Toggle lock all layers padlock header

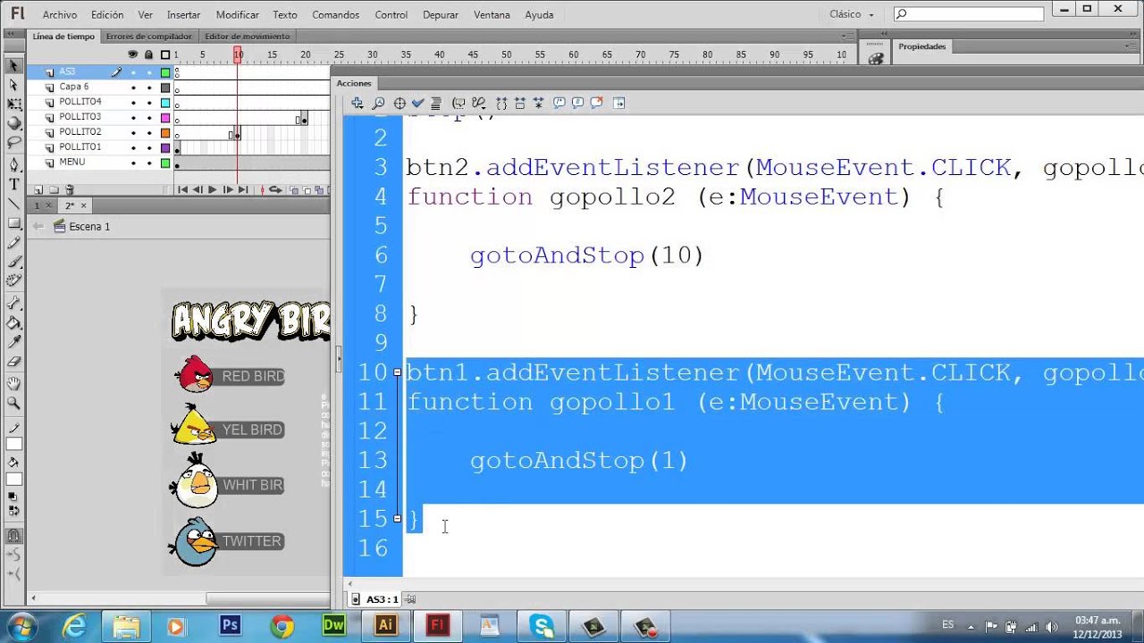point(148,54)
